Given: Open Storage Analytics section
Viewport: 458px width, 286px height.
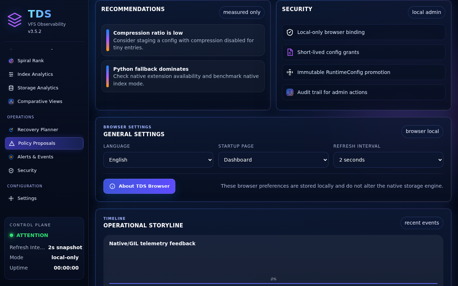Looking at the screenshot, I should 44,88.
